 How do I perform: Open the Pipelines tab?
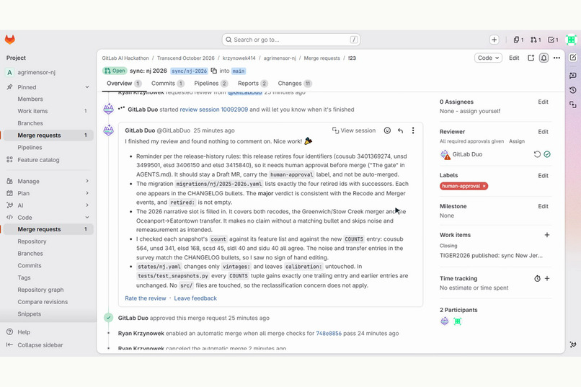[x=210, y=84]
